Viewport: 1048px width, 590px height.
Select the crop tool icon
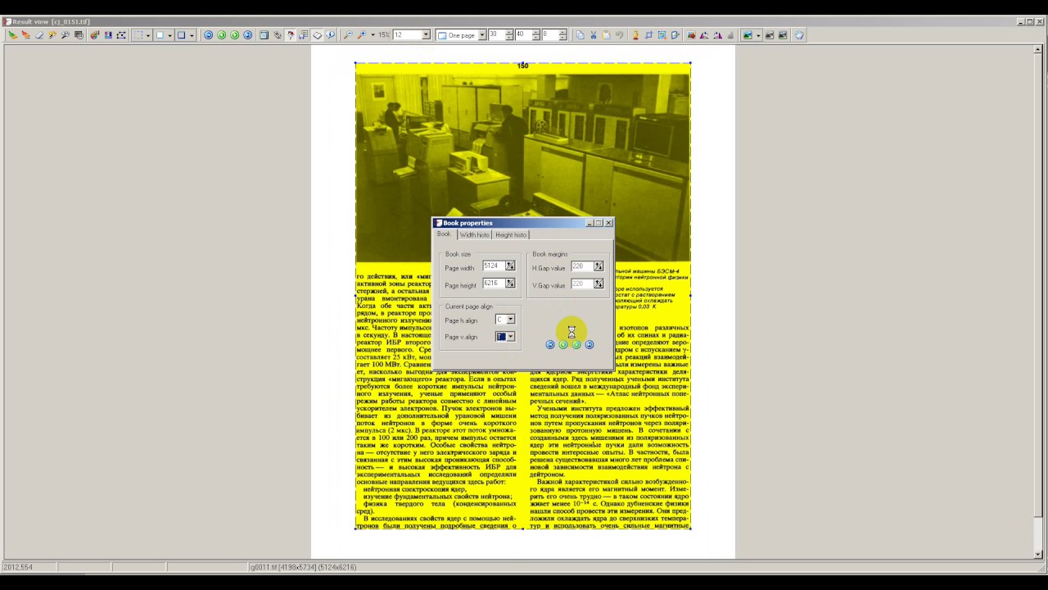click(x=648, y=35)
